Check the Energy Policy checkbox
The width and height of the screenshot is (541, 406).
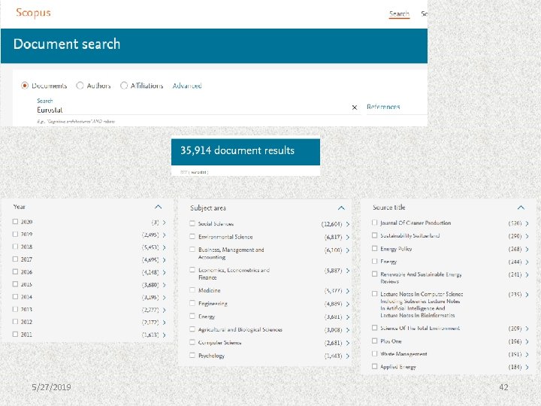374,248
